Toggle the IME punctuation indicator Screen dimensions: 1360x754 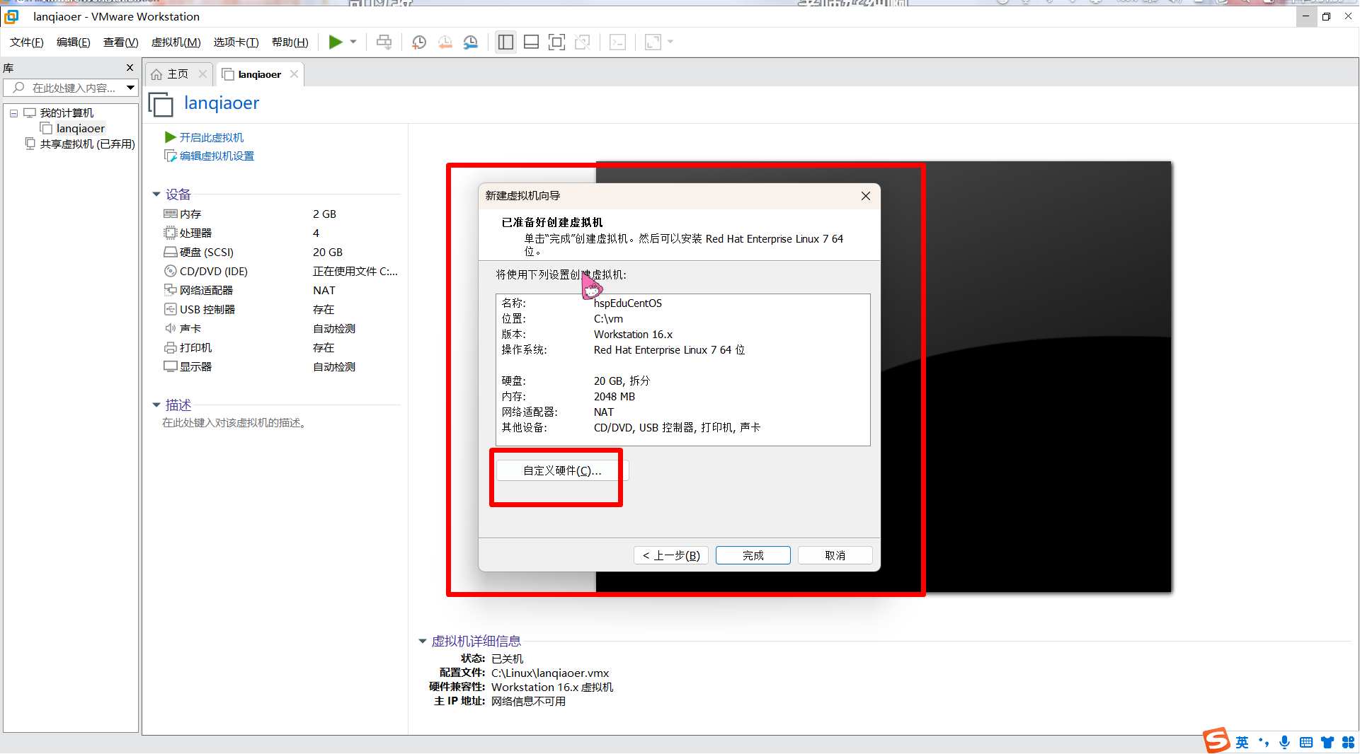tap(1264, 742)
